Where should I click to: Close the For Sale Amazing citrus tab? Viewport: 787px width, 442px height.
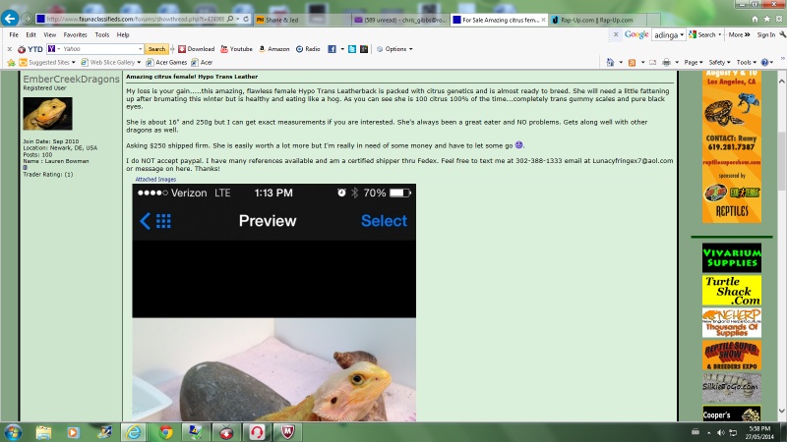(x=543, y=20)
